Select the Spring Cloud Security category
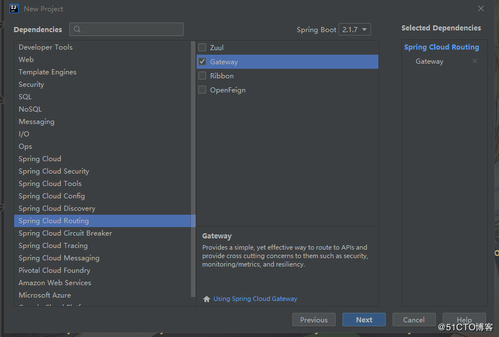This screenshot has width=499, height=337. tap(103, 171)
